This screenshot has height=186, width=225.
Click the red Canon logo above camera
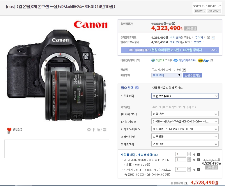(91, 24)
